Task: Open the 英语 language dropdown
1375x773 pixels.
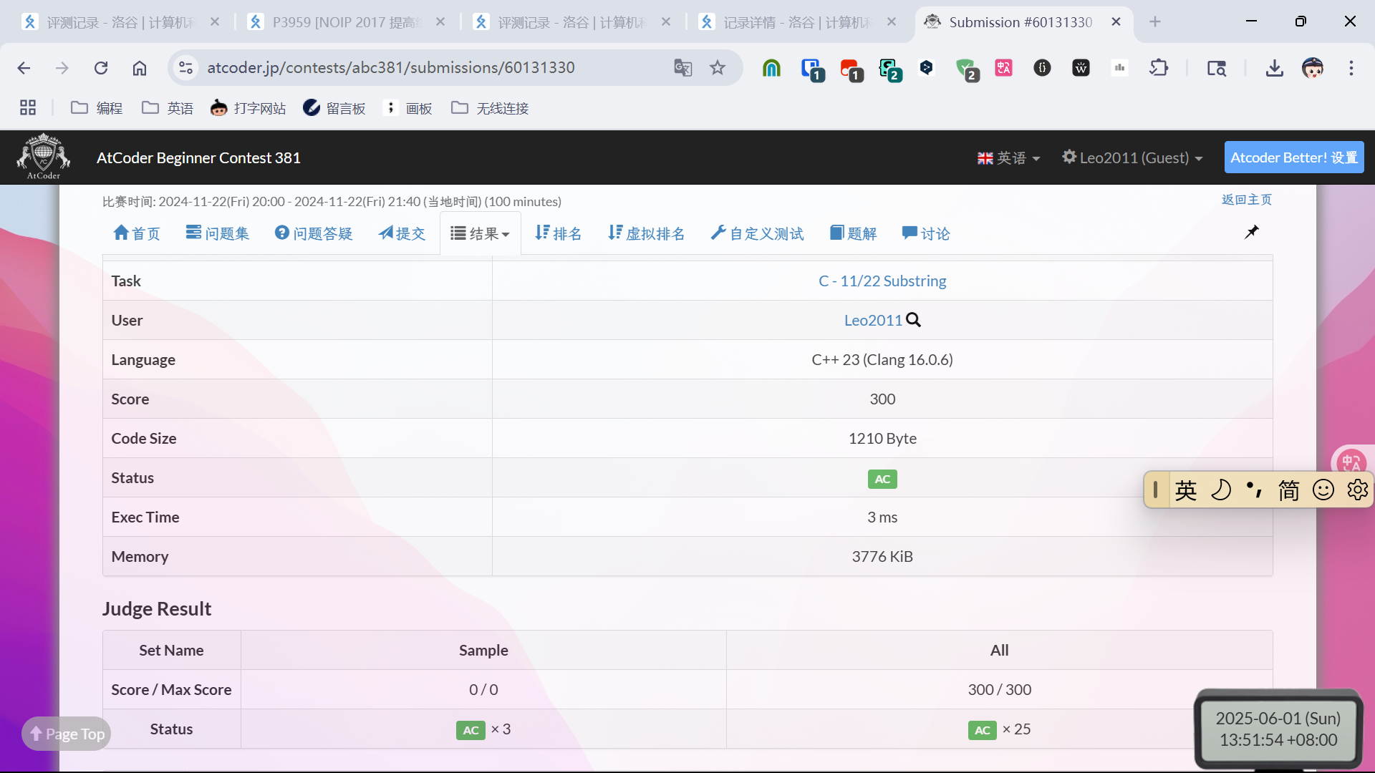Action: coord(1008,157)
